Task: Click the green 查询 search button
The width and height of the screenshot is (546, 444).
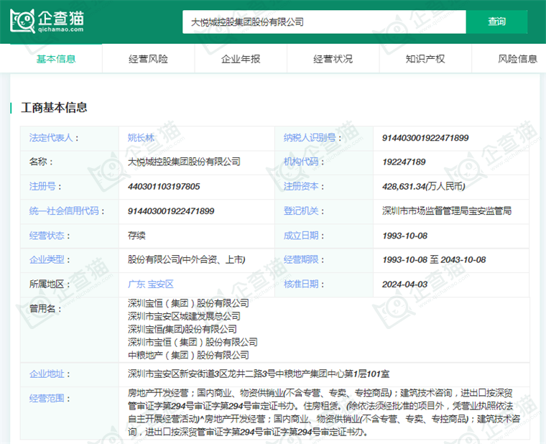Action: coord(496,22)
